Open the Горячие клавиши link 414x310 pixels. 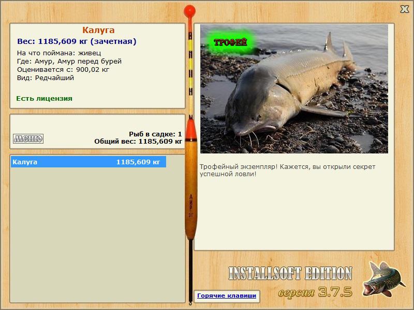click(x=227, y=296)
